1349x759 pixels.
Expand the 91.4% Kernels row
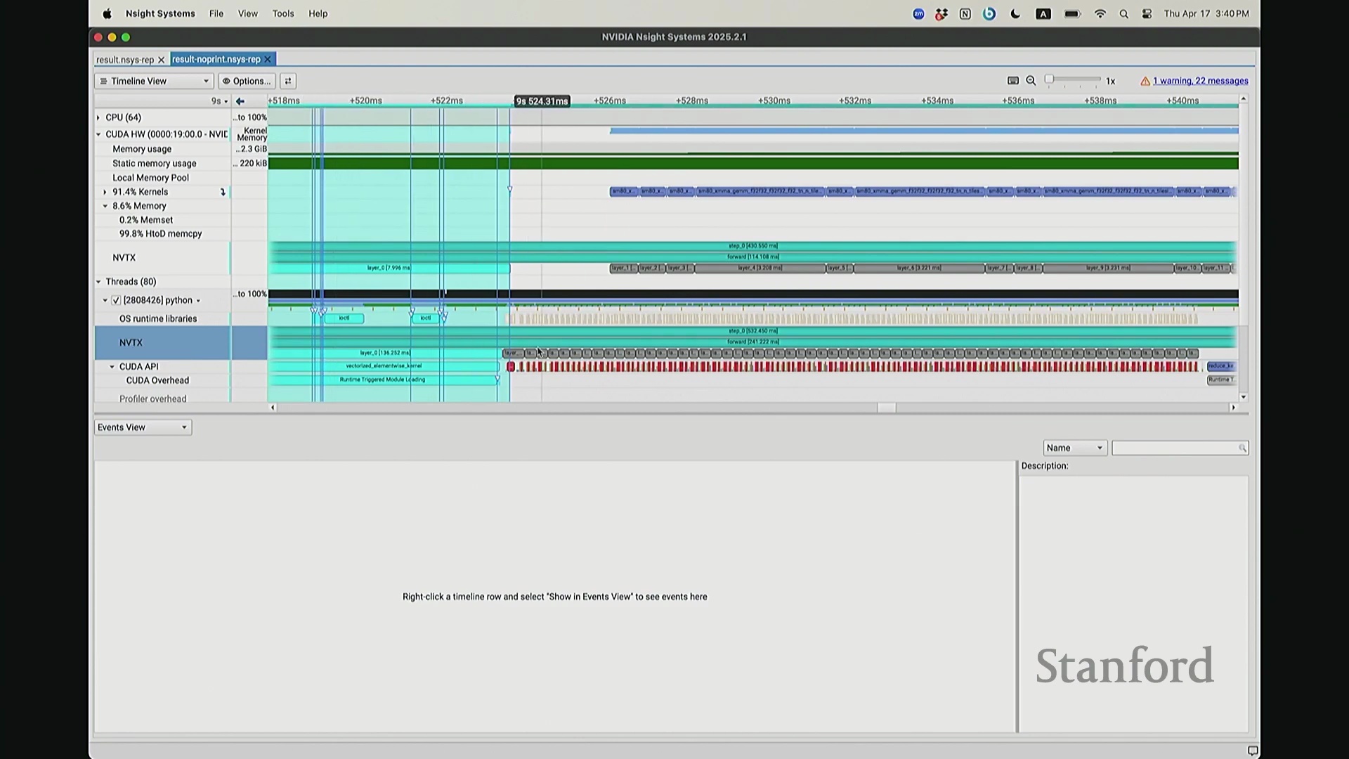point(105,192)
